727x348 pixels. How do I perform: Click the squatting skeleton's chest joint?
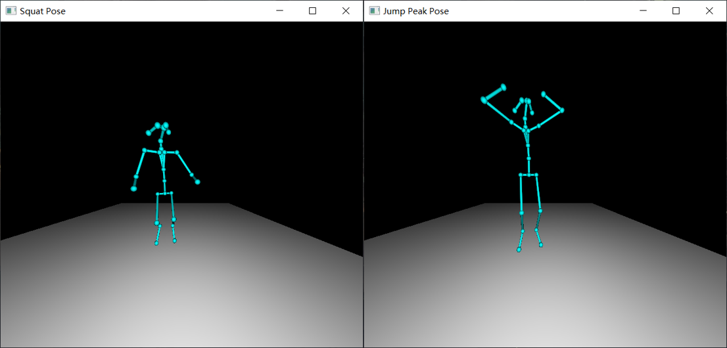161,152
